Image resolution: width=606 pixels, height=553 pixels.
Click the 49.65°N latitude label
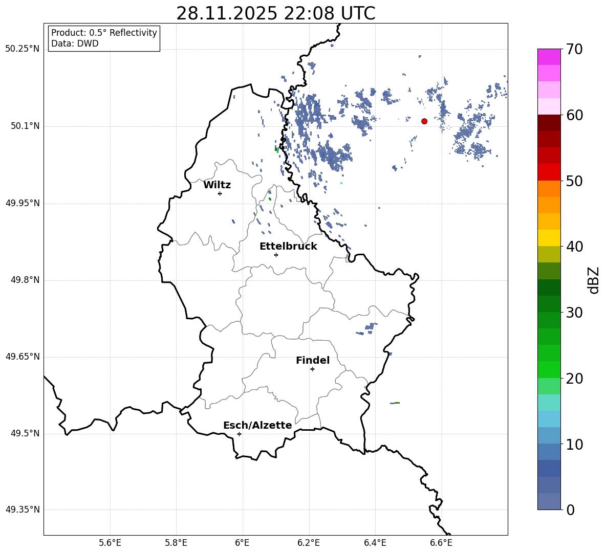23,357
